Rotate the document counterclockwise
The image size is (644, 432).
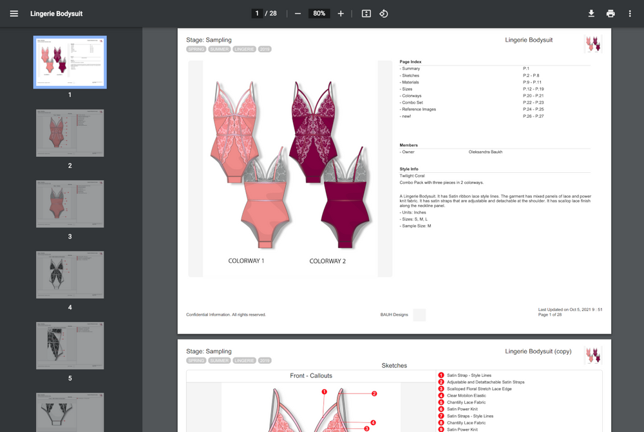(x=384, y=14)
